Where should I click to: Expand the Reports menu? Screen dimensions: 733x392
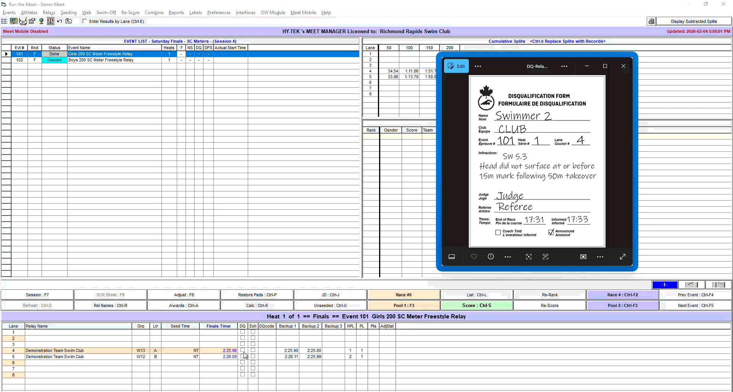tap(176, 13)
